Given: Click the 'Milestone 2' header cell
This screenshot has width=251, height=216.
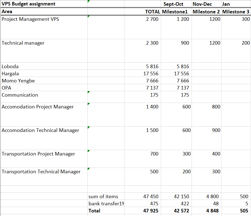Looking at the screenshot, I should [x=206, y=12].
